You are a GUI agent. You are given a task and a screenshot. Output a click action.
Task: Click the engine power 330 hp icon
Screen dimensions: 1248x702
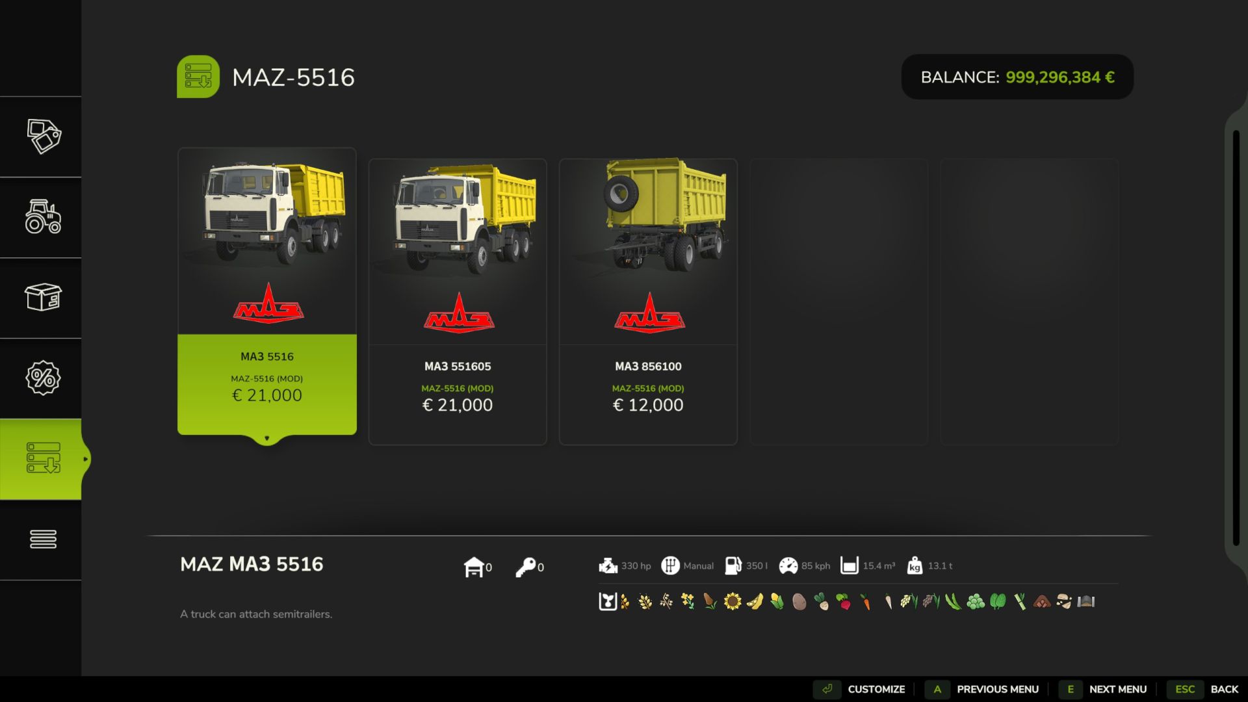(608, 565)
